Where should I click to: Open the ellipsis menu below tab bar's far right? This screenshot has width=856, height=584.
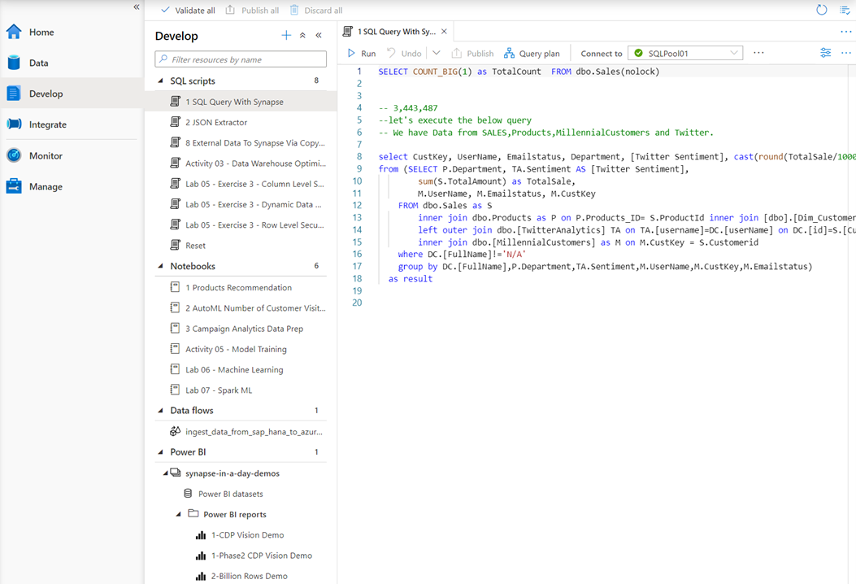[845, 53]
